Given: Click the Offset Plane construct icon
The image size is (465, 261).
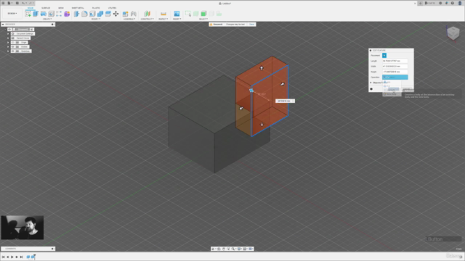Looking at the screenshot, I should click(x=147, y=14).
